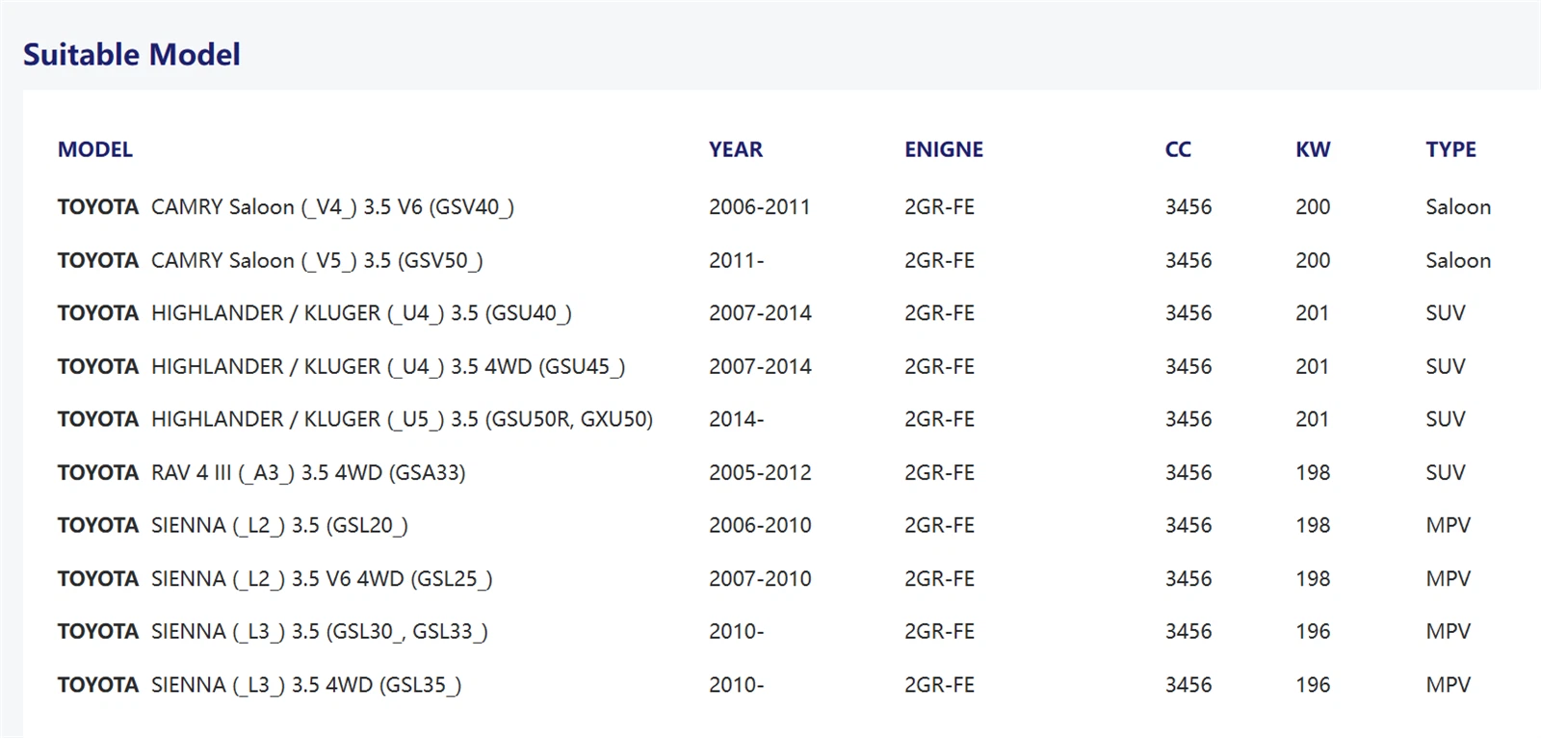This screenshot has height=738, width=1541.
Task: Select the SIENNA (_L3_) 3.5 4WD (GSL35_) model
Action: click(x=306, y=685)
